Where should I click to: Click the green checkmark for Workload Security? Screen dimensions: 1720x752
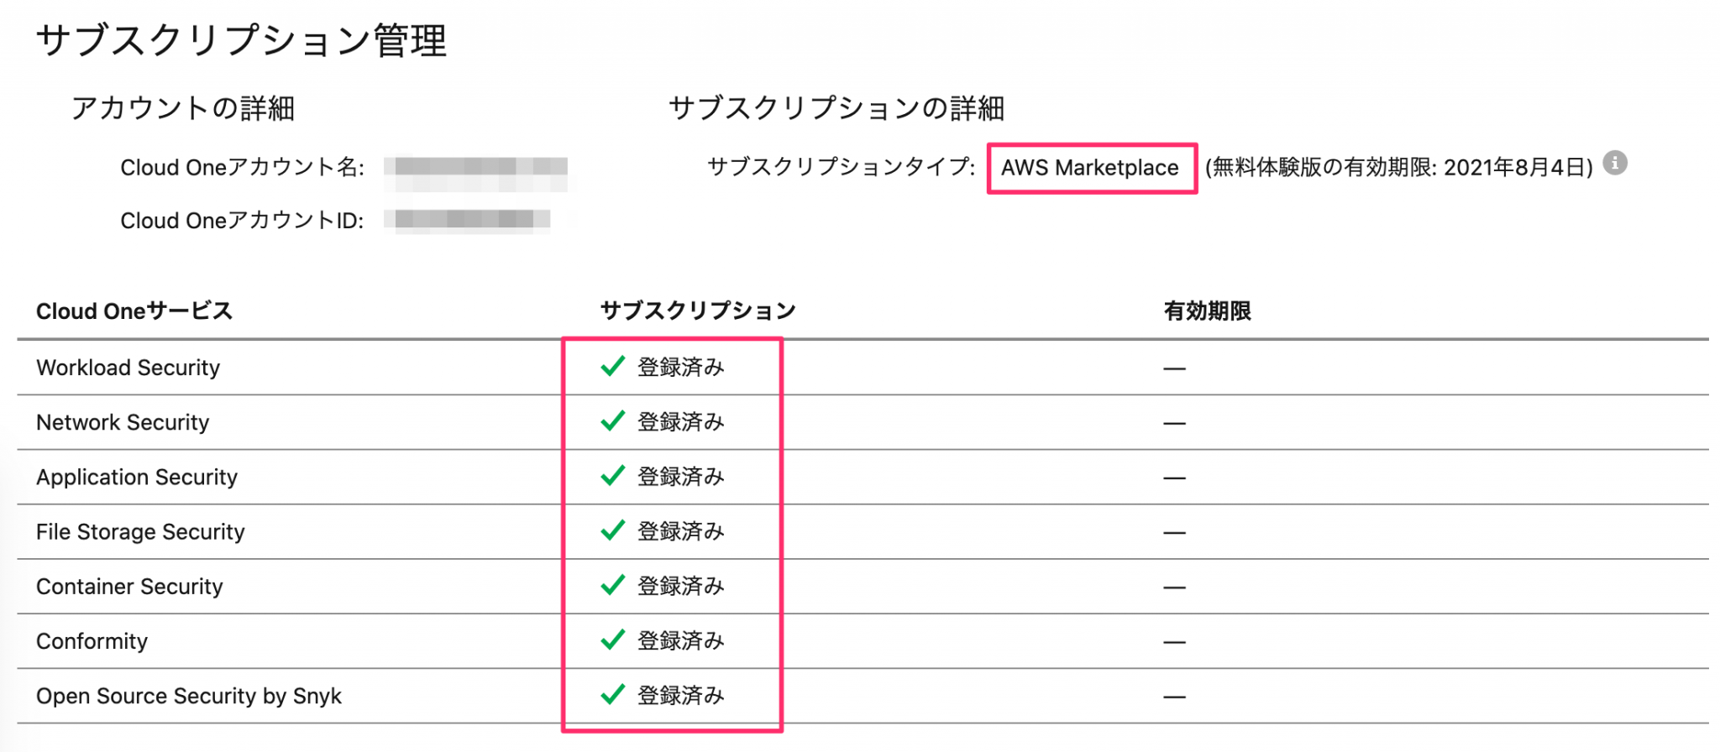613,366
